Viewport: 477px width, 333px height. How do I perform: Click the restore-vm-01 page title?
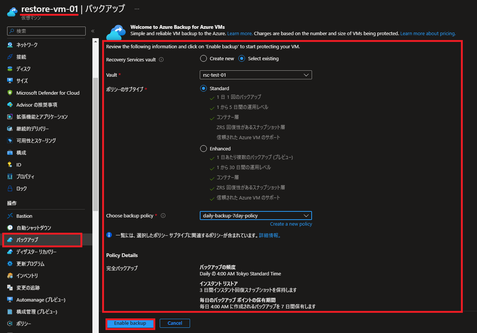point(49,8)
